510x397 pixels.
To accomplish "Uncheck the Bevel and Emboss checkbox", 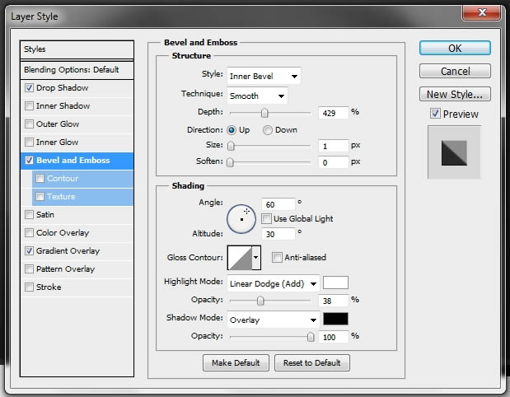I will [x=30, y=161].
